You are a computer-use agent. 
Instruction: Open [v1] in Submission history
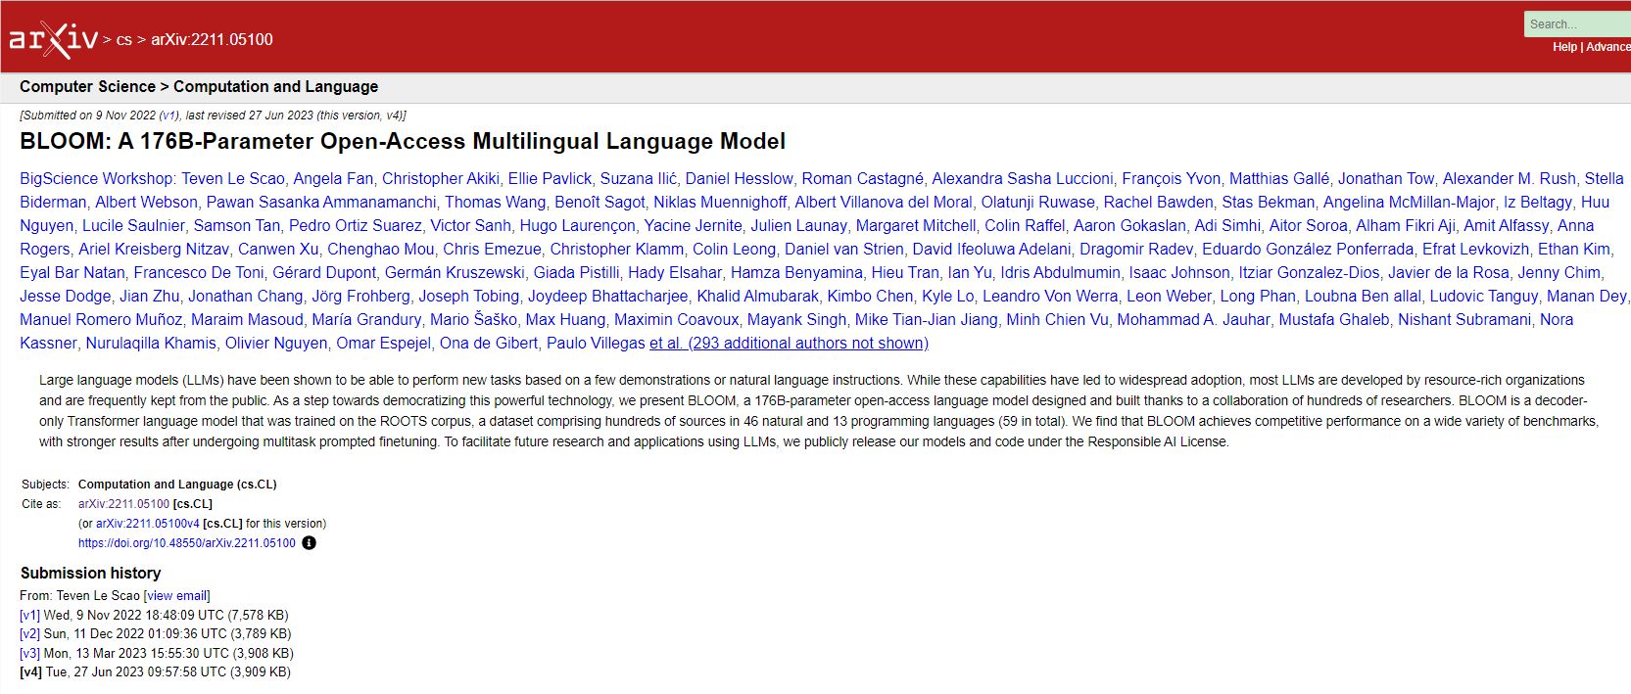coord(30,616)
